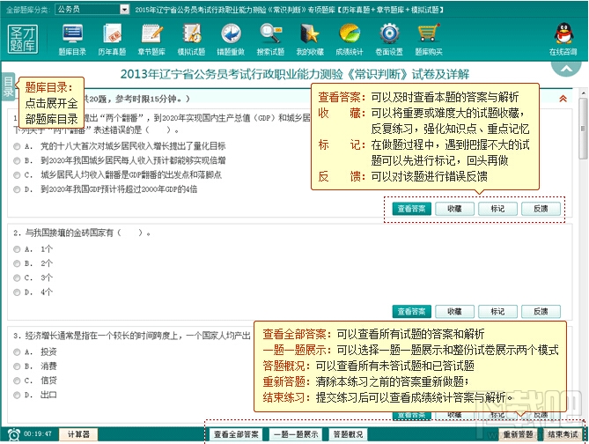Image resolution: width=589 pixels, height=444 pixels.
Task: Click 标记 for question 2
Action: 497,311
